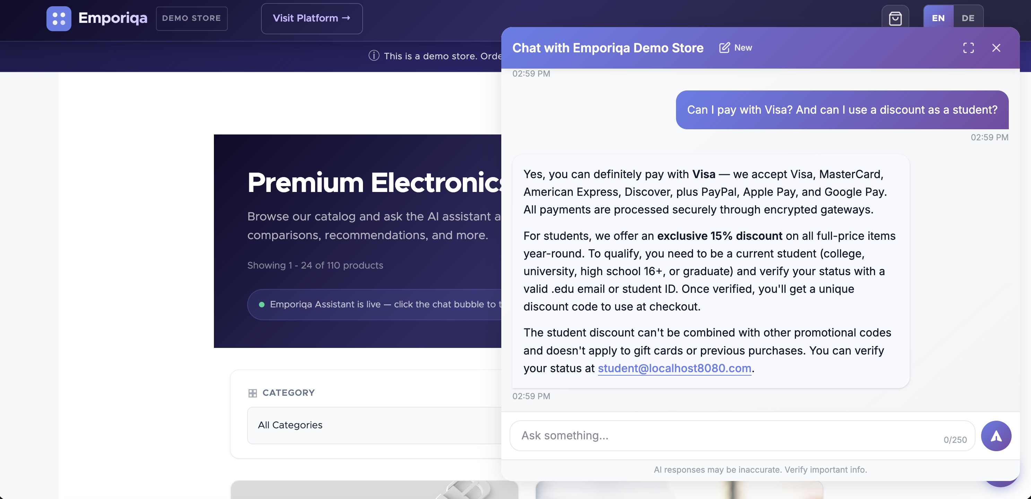
Task: Click the user's Visa question message bubble
Action: pos(842,110)
